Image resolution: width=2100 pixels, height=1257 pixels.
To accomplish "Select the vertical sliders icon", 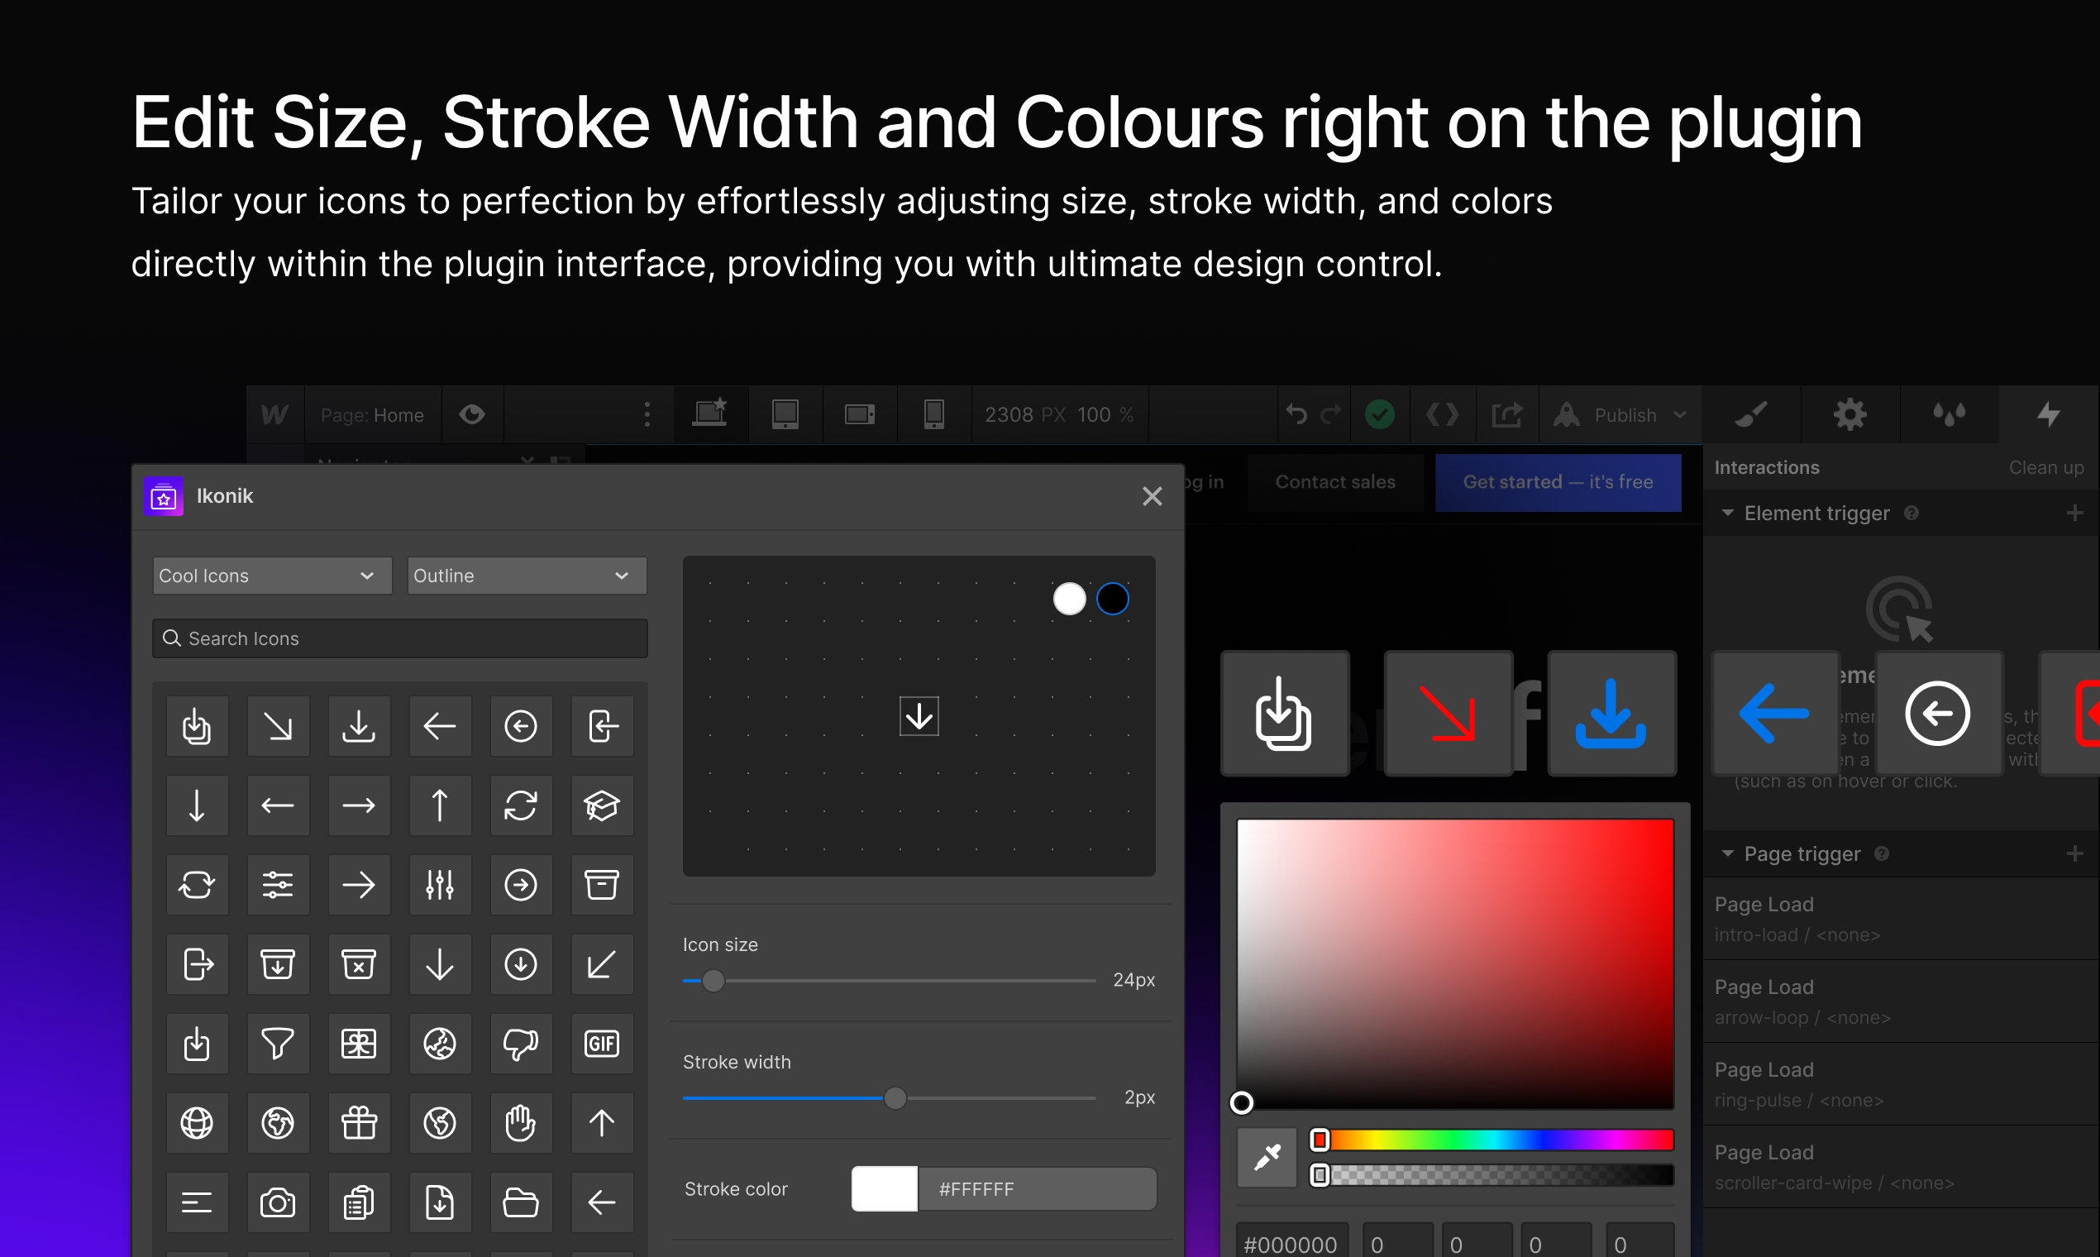I will (440, 885).
